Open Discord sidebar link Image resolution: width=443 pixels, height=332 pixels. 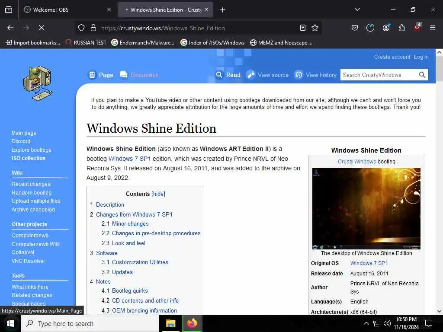(21, 141)
